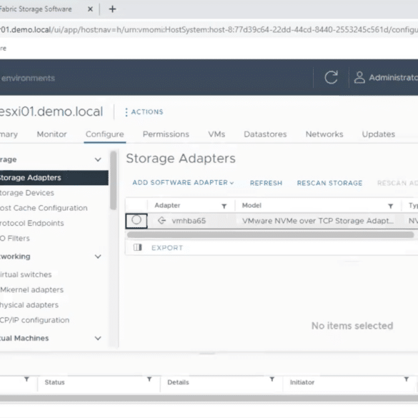The width and height of the screenshot is (418, 418).
Task: Click the Details column header
Action: (x=178, y=382)
